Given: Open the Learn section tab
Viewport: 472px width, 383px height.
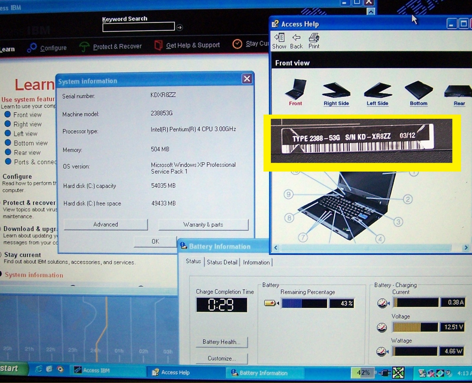Looking at the screenshot, I should coord(7,49).
